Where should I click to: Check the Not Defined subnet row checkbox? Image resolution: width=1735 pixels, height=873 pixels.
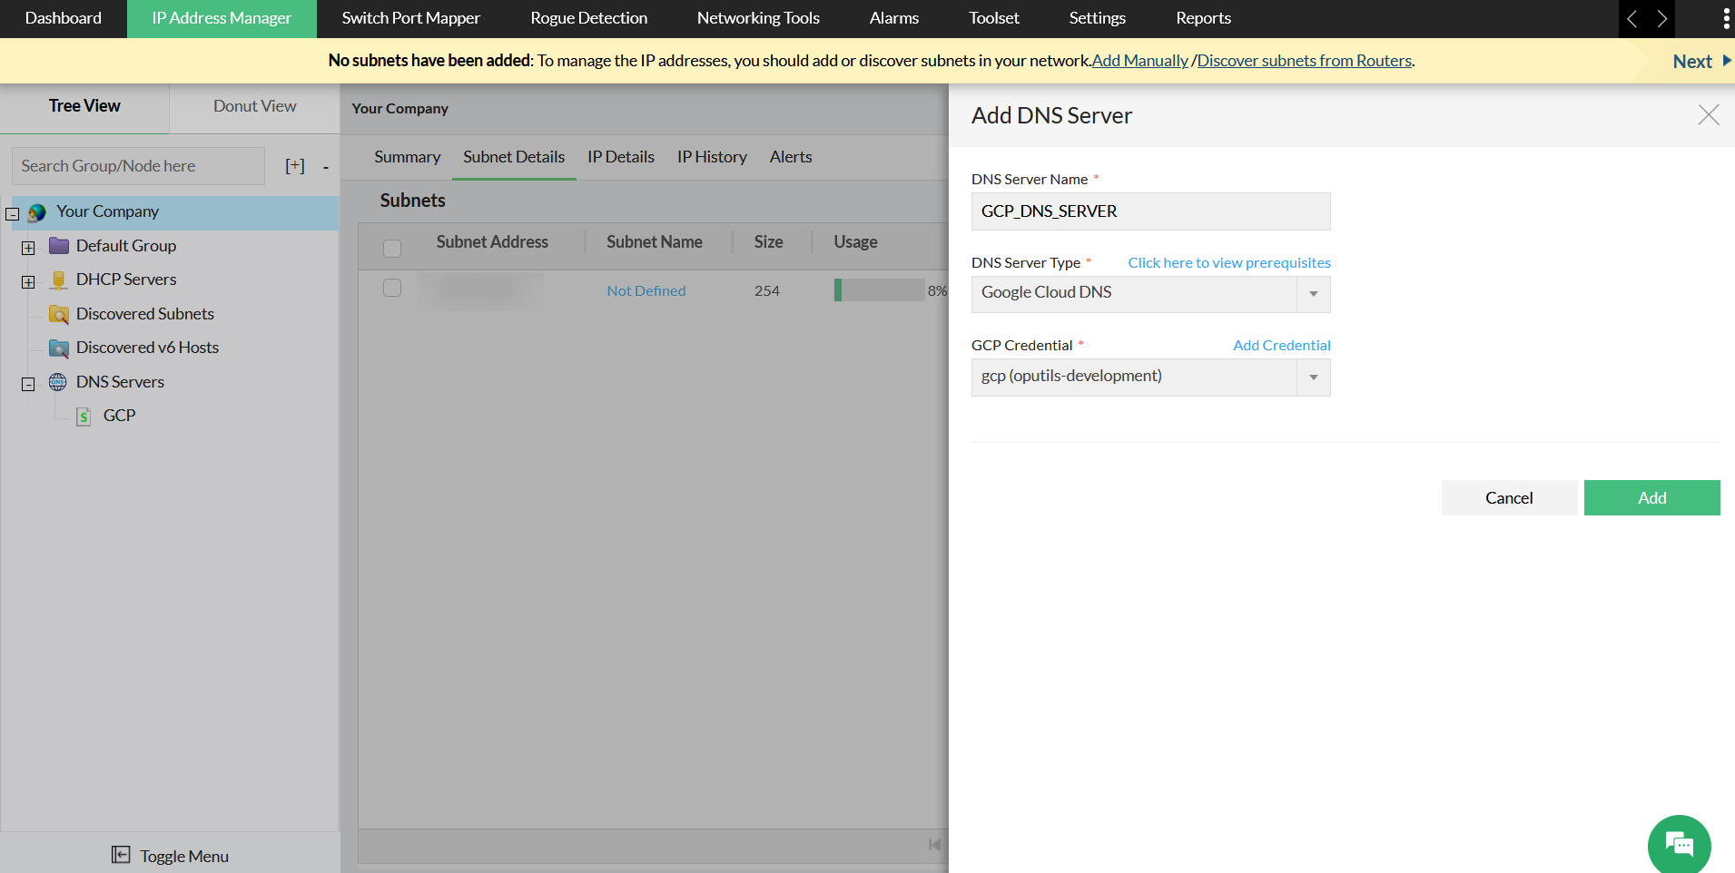click(x=392, y=288)
